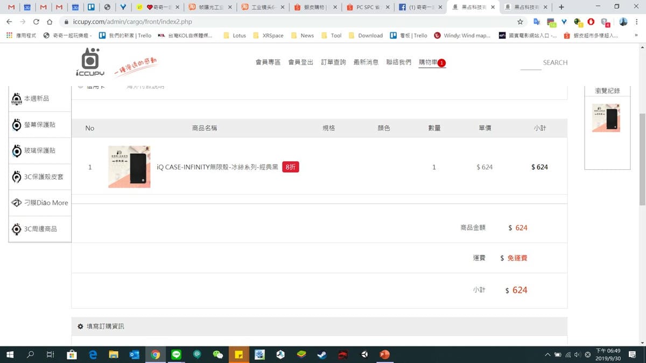Open Microsoft Store from taskbar

(x=72, y=354)
